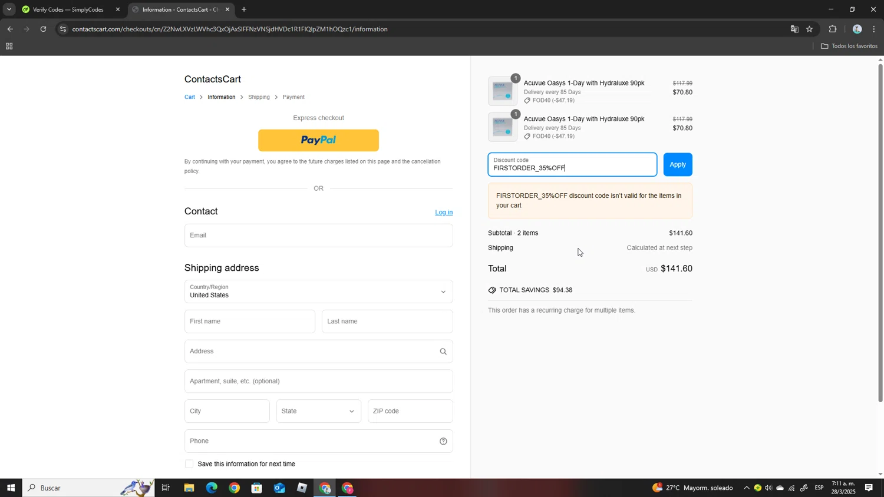The width and height of the screenshot is (884, 497).
Task: Open Outlook from the taskbar
Action: click(x=279, y=488)
